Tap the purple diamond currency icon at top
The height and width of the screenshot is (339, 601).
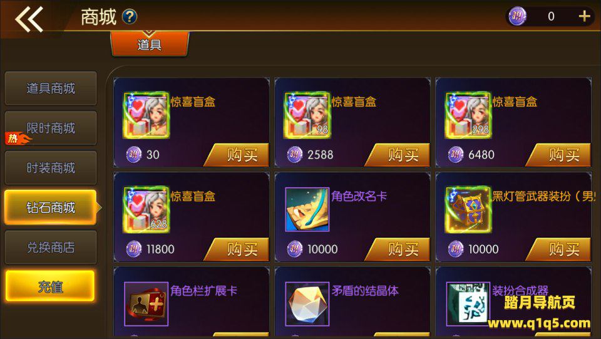coord(518,16)
